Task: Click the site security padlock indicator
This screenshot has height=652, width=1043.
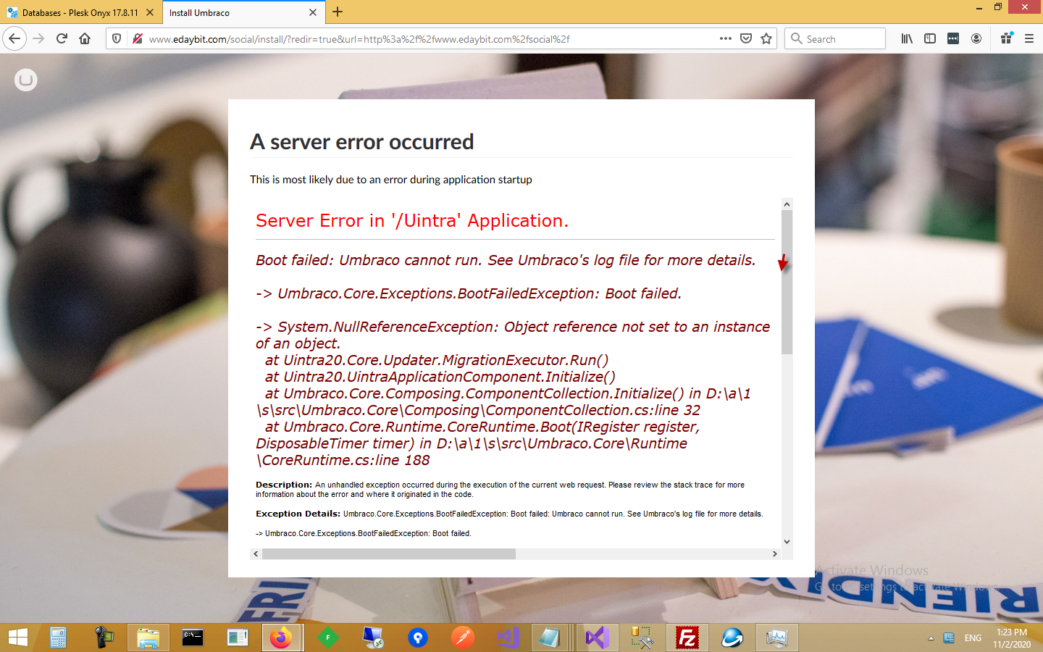Action: click(138, 38)
